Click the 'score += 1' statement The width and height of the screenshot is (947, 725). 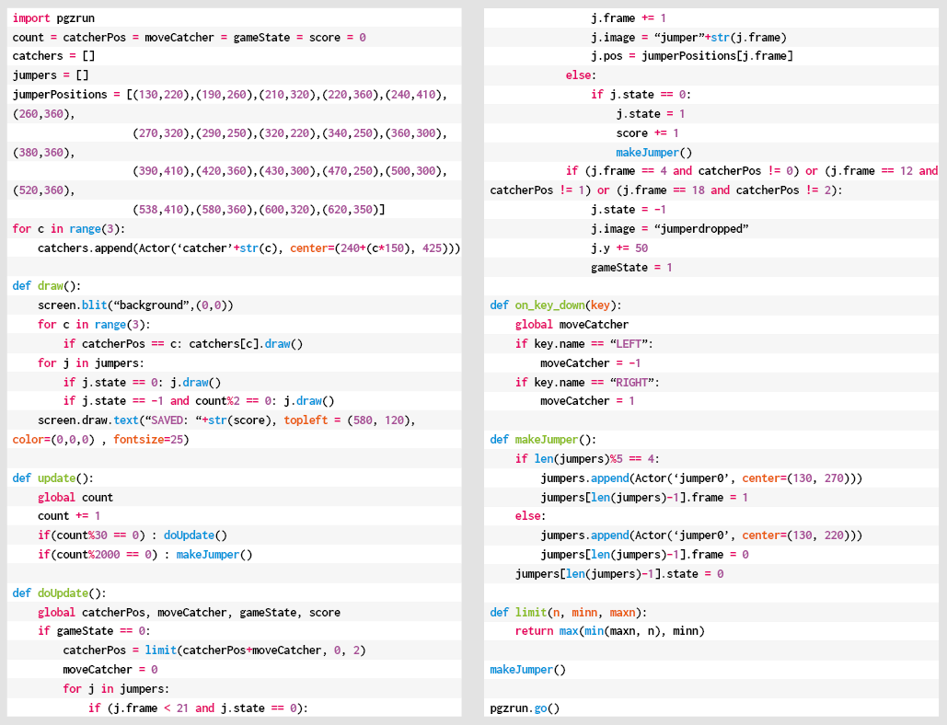pyautogui.click(x=647, y=132)
